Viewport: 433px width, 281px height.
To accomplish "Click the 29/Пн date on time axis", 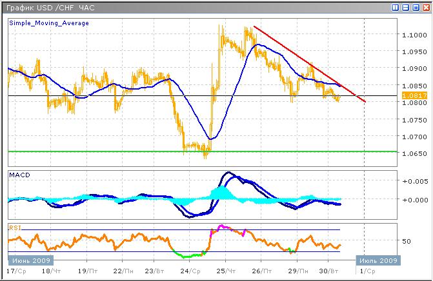I will [296, 272].
